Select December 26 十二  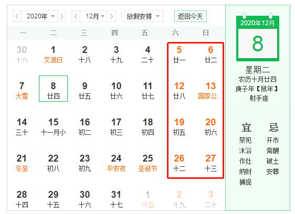(179, 163)
